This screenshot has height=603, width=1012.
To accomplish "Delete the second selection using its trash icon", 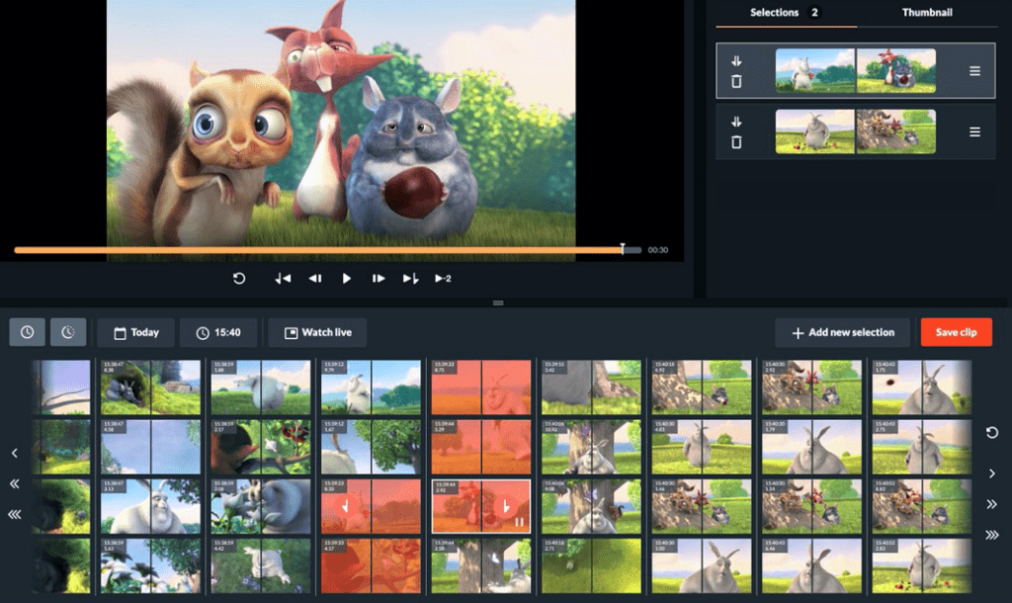I will pos(736,143).
